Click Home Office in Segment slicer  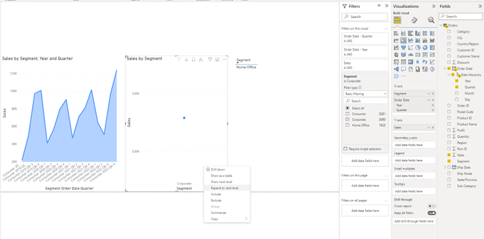click(246, 67)
